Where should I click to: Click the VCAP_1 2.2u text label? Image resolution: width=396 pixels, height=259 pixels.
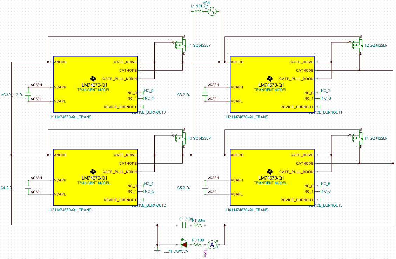point(12,95)
